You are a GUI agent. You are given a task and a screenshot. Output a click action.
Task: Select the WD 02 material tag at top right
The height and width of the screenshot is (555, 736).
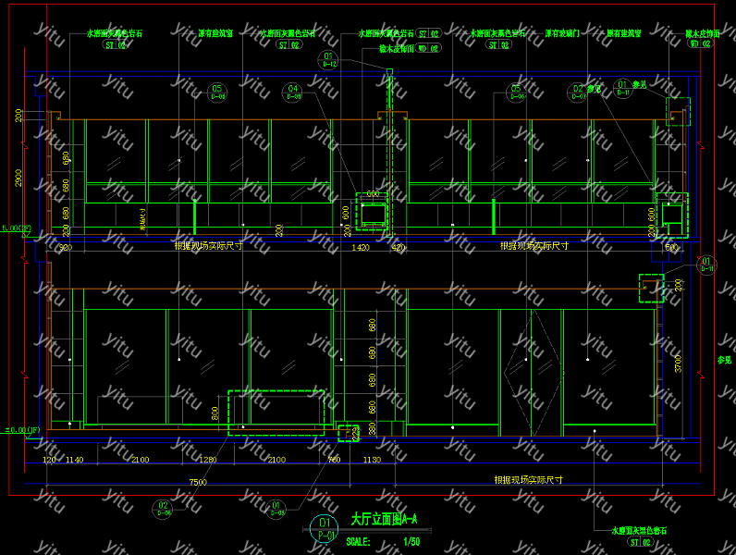(699, 44)
